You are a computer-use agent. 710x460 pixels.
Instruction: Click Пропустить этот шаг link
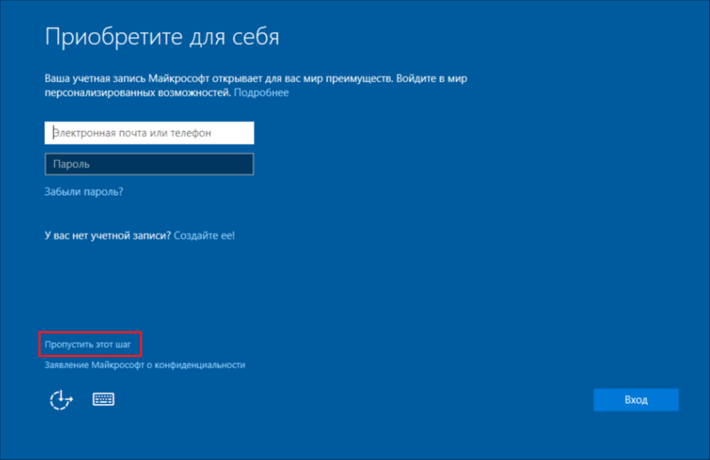[x=88, y=344]
